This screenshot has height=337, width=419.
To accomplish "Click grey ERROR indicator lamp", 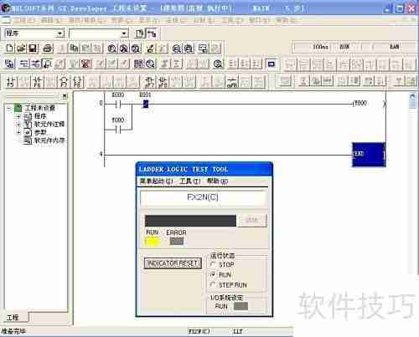I will point(177,242).
